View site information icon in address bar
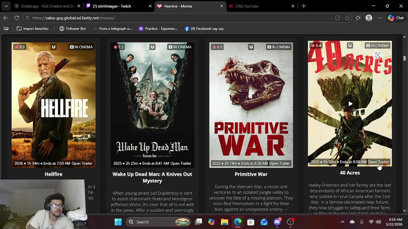 click(27, 18)
